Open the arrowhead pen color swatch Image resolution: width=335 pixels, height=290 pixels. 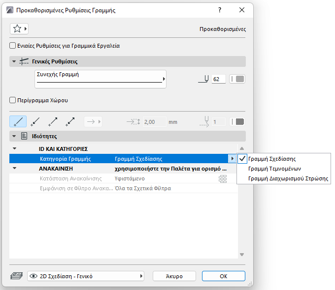coord(237,122)
